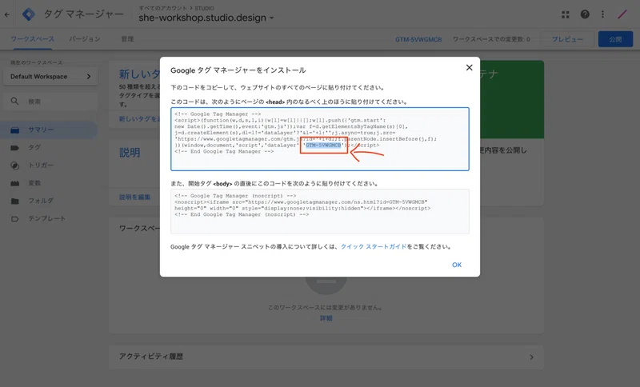Screen dimensions: 640x387
Task: Close the install dialog with X
Action: [469, 67]
